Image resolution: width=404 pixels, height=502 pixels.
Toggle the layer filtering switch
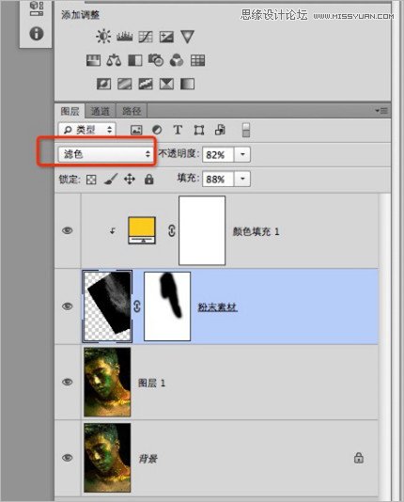coord(246,130)
